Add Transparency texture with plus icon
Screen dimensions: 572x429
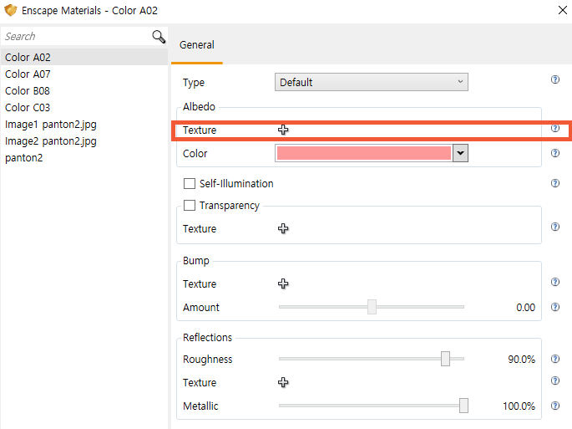(283, 228)
